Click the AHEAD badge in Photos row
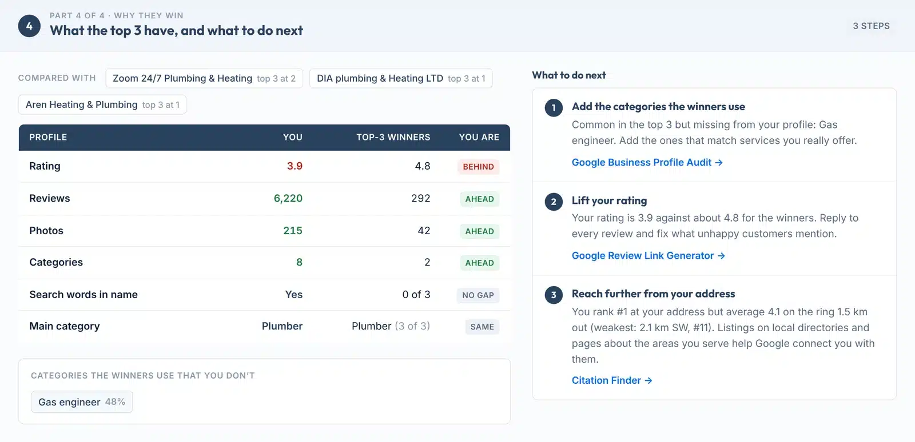 479,231
